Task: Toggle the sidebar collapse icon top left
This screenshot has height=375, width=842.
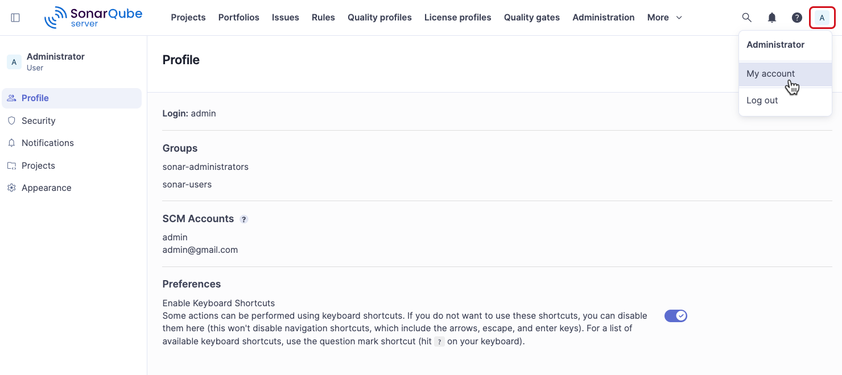Action: pos(15,17)
